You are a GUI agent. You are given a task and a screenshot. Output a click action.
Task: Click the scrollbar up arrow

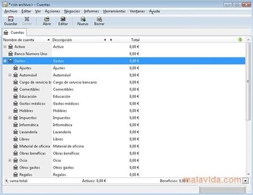click(248, 40)
